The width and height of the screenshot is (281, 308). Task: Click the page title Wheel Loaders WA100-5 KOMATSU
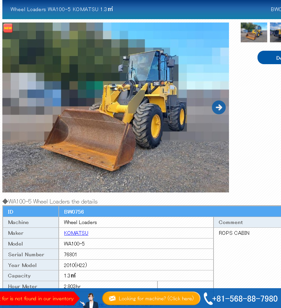tap(62, 9)
